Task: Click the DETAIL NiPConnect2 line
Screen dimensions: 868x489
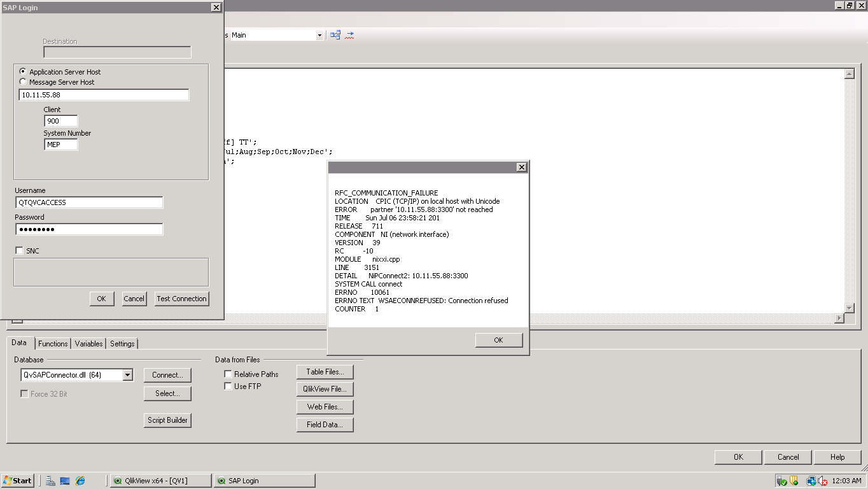Action: 401,276
